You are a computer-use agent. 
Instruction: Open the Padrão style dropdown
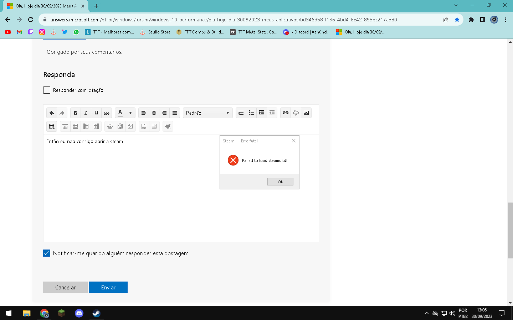click(208, 113)
